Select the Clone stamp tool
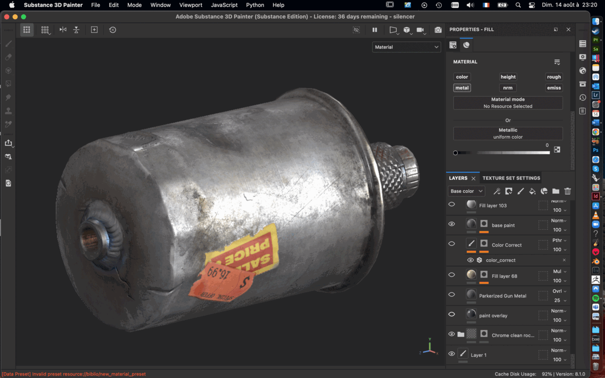 pos(8,111)
